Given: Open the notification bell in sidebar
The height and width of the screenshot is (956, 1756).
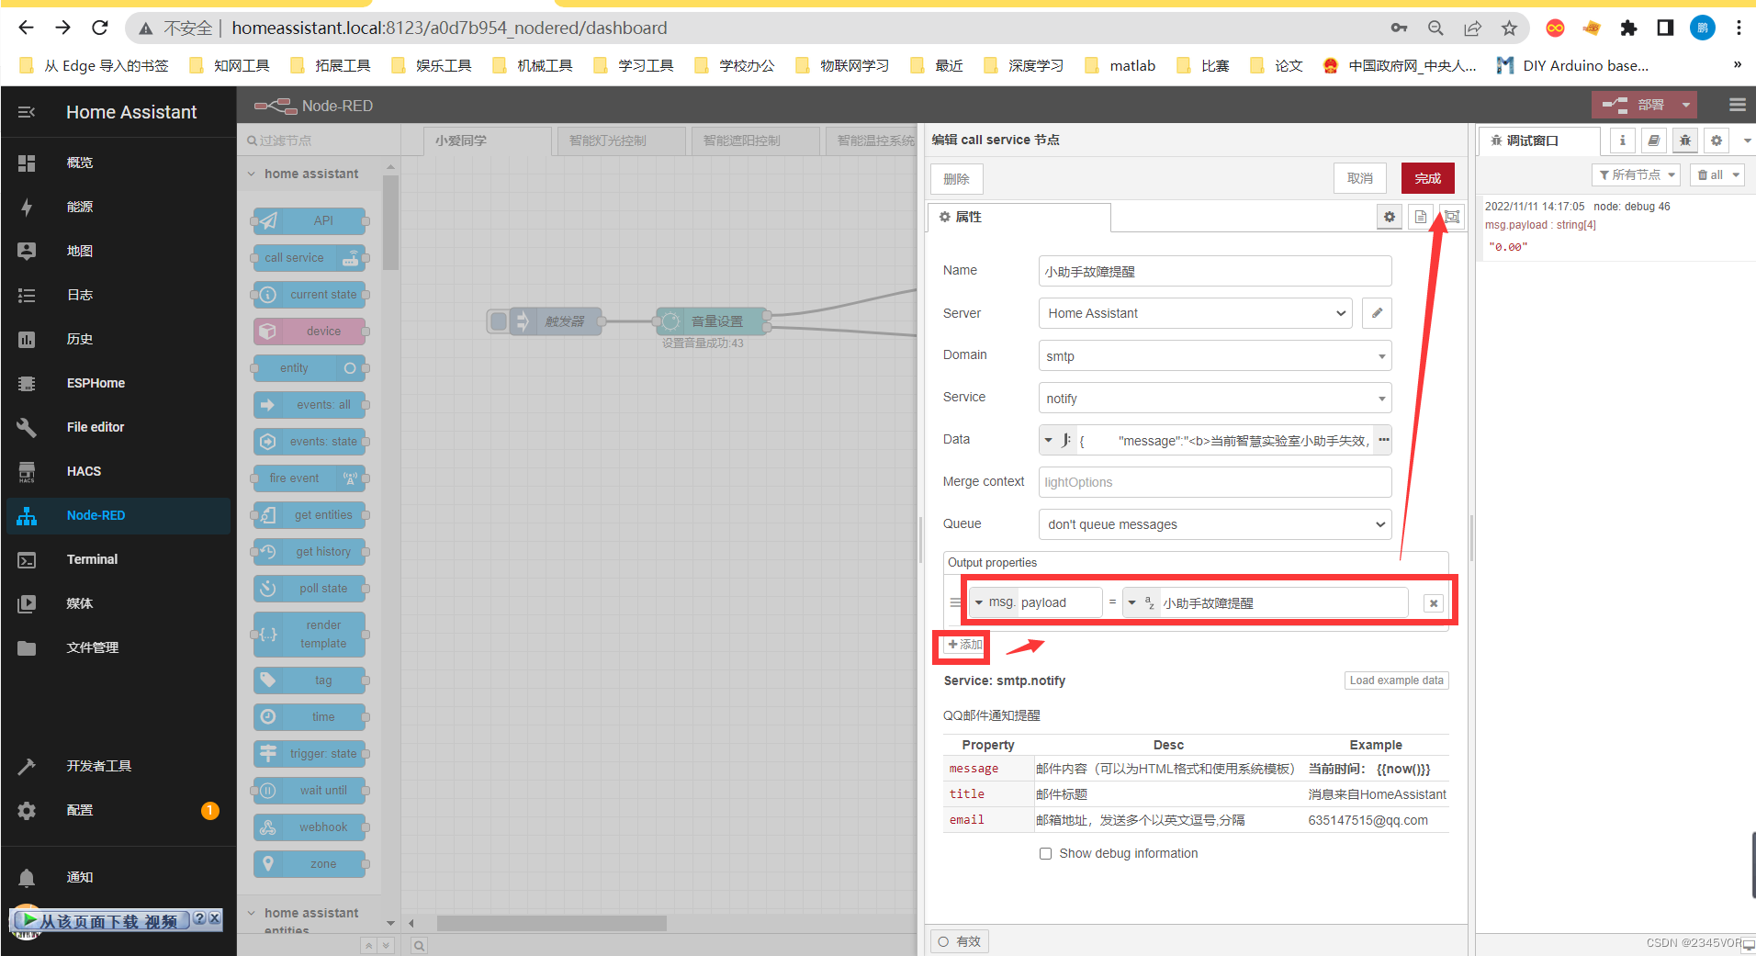Looking at the screenshot, I should (x=27, y=877).
